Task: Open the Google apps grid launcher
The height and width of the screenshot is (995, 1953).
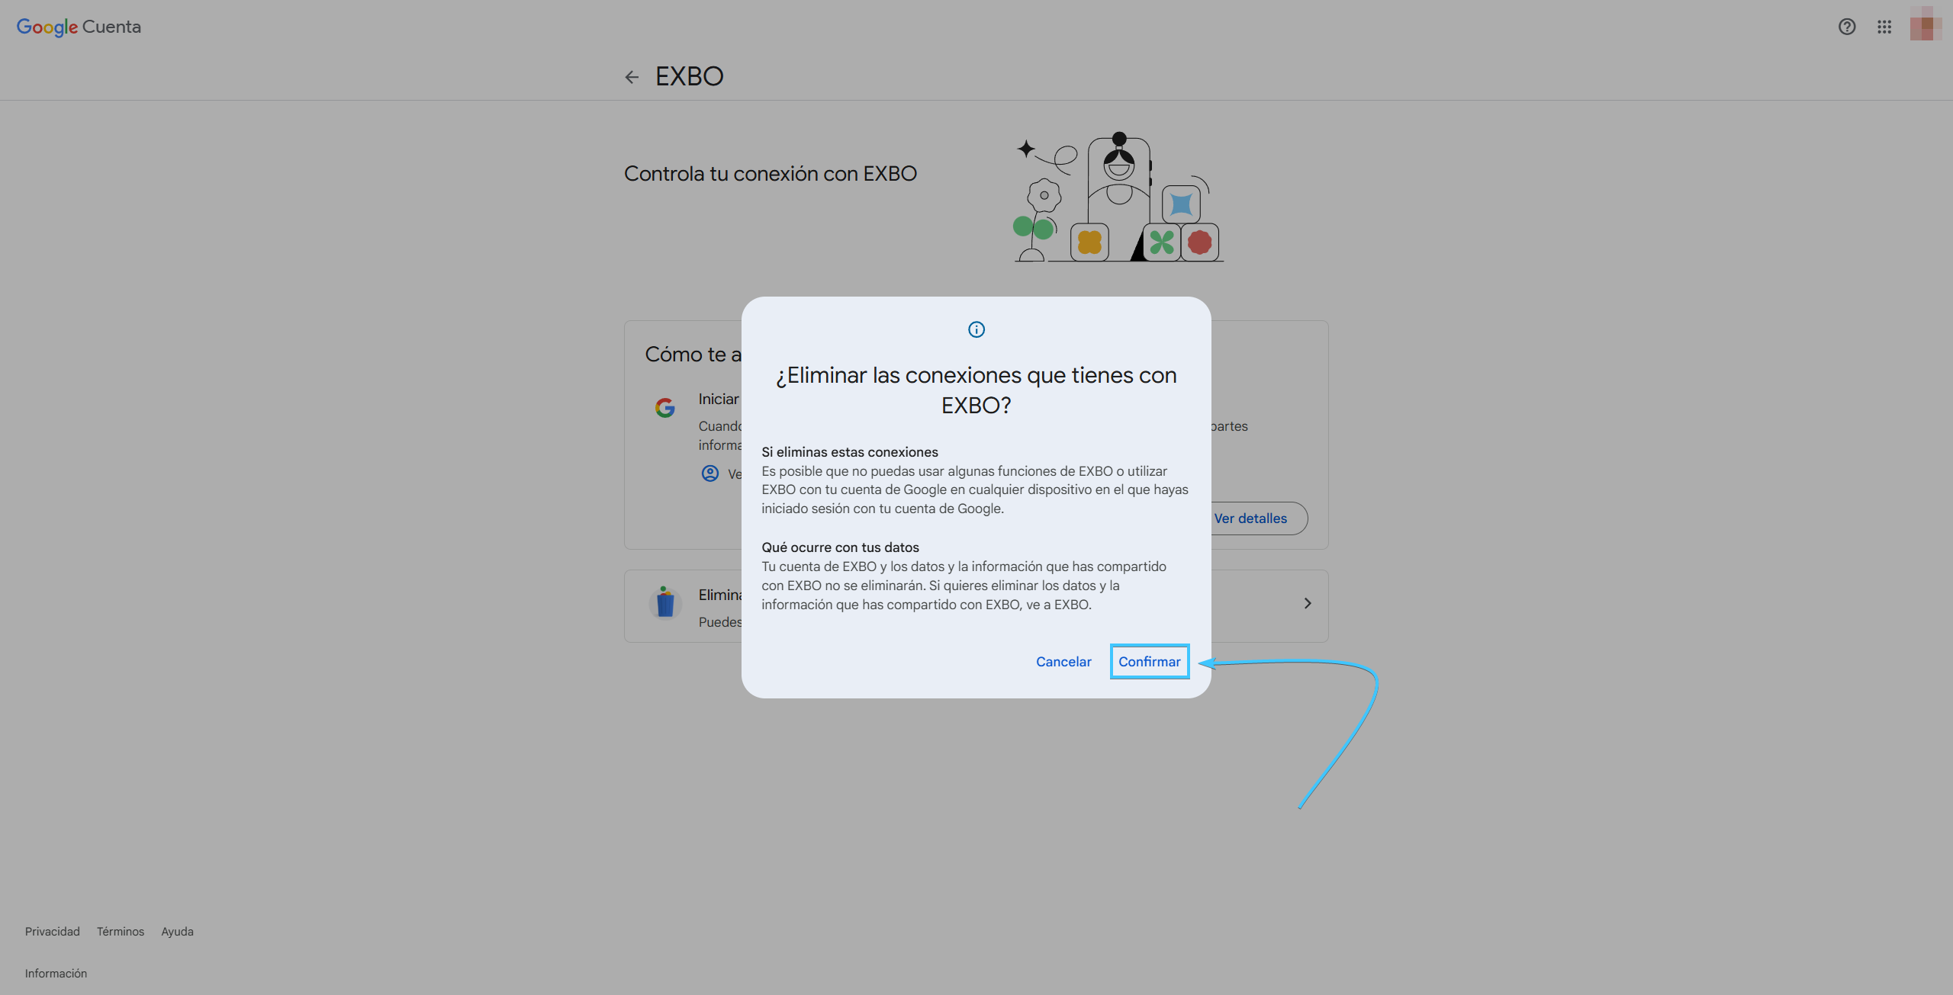Action: [x=1884, y=27]
